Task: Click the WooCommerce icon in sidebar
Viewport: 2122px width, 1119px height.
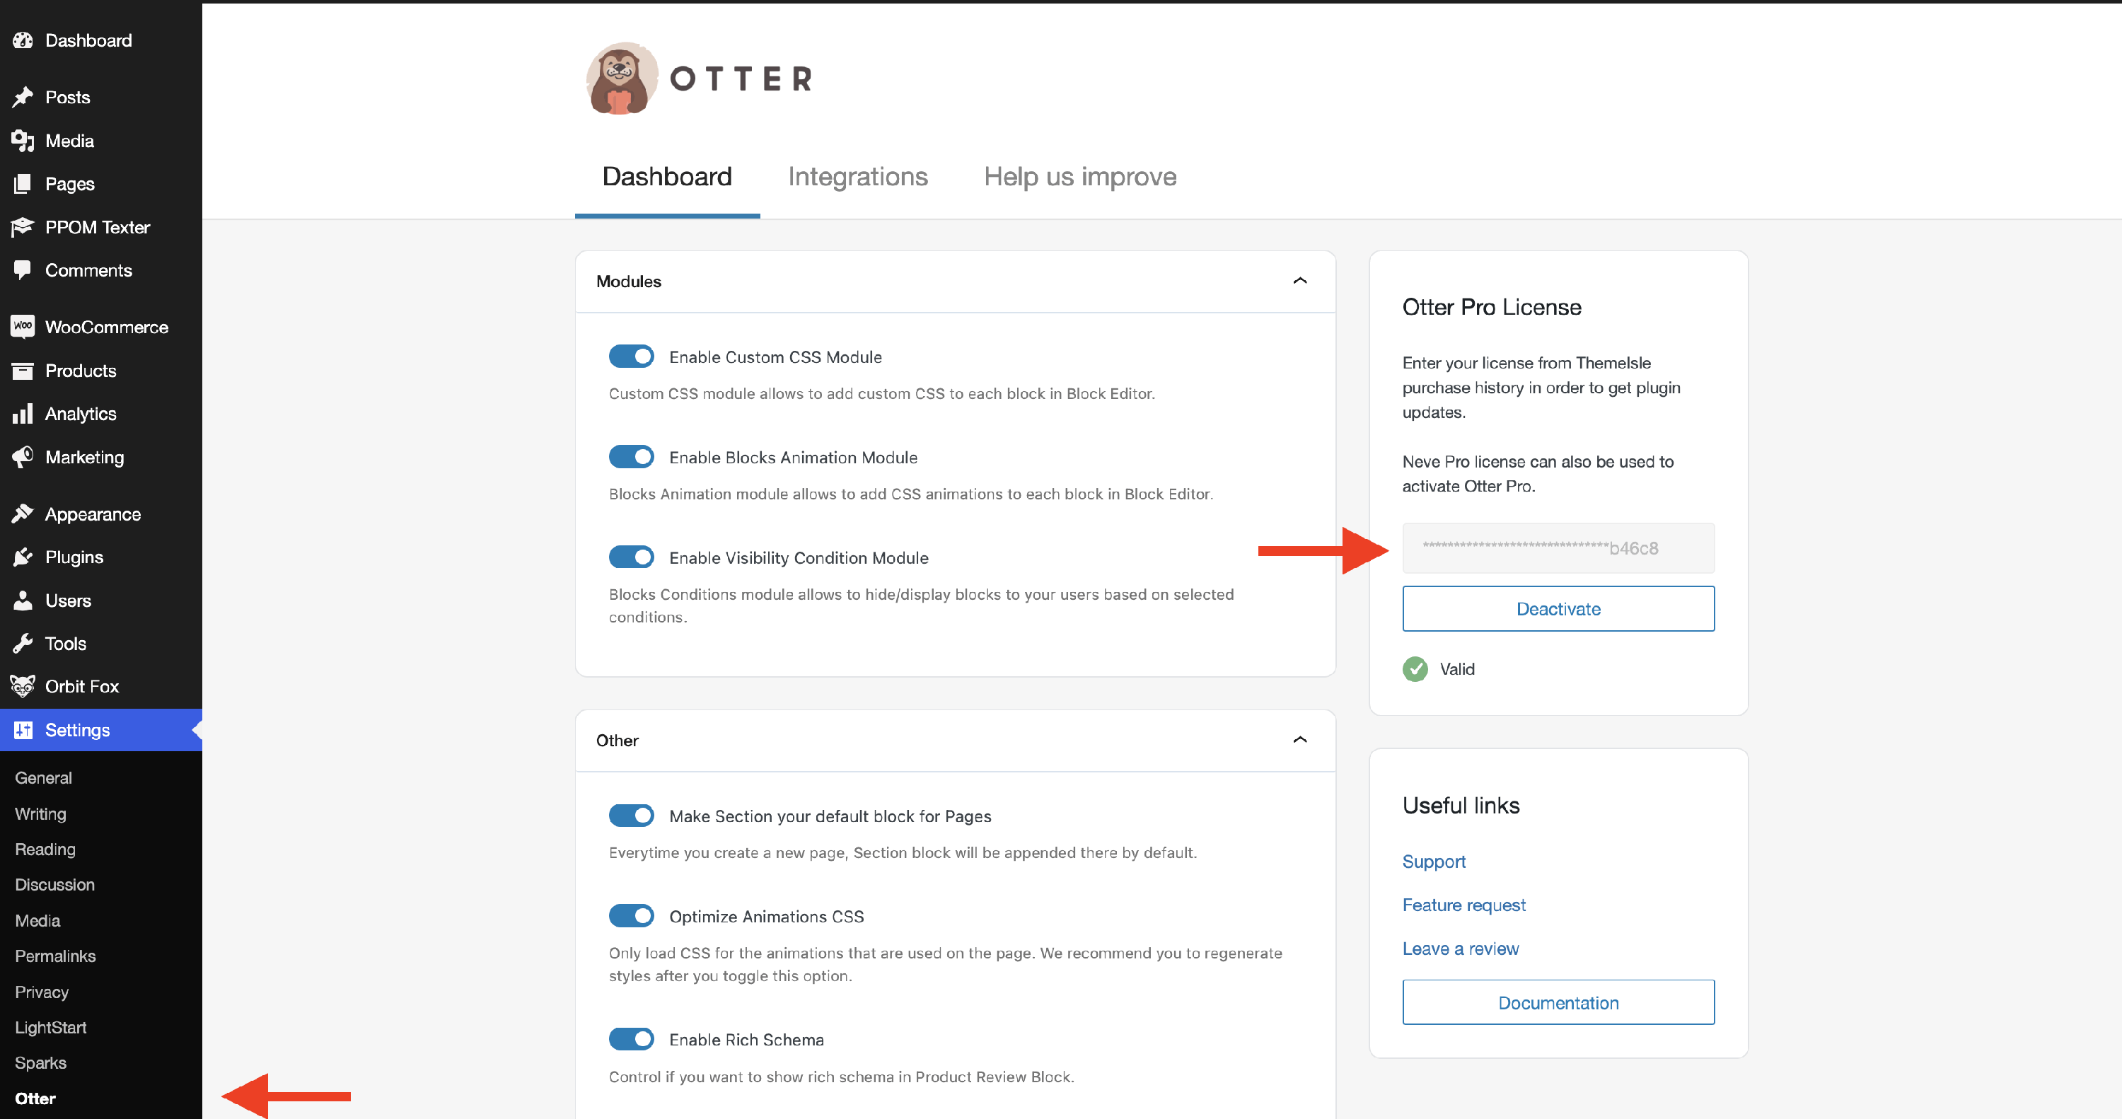Action: click(x=22, y=326)
